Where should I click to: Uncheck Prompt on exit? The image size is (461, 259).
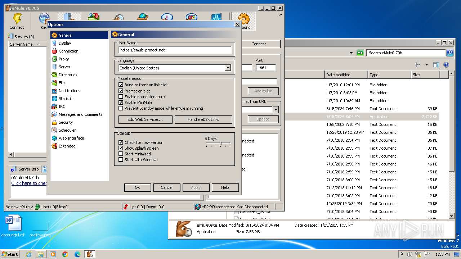pos(121,91)
